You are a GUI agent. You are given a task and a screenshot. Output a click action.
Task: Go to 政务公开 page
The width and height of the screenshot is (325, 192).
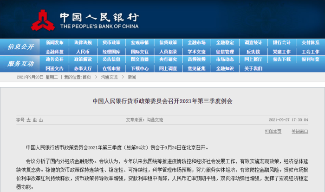click(x=54, y=60)
